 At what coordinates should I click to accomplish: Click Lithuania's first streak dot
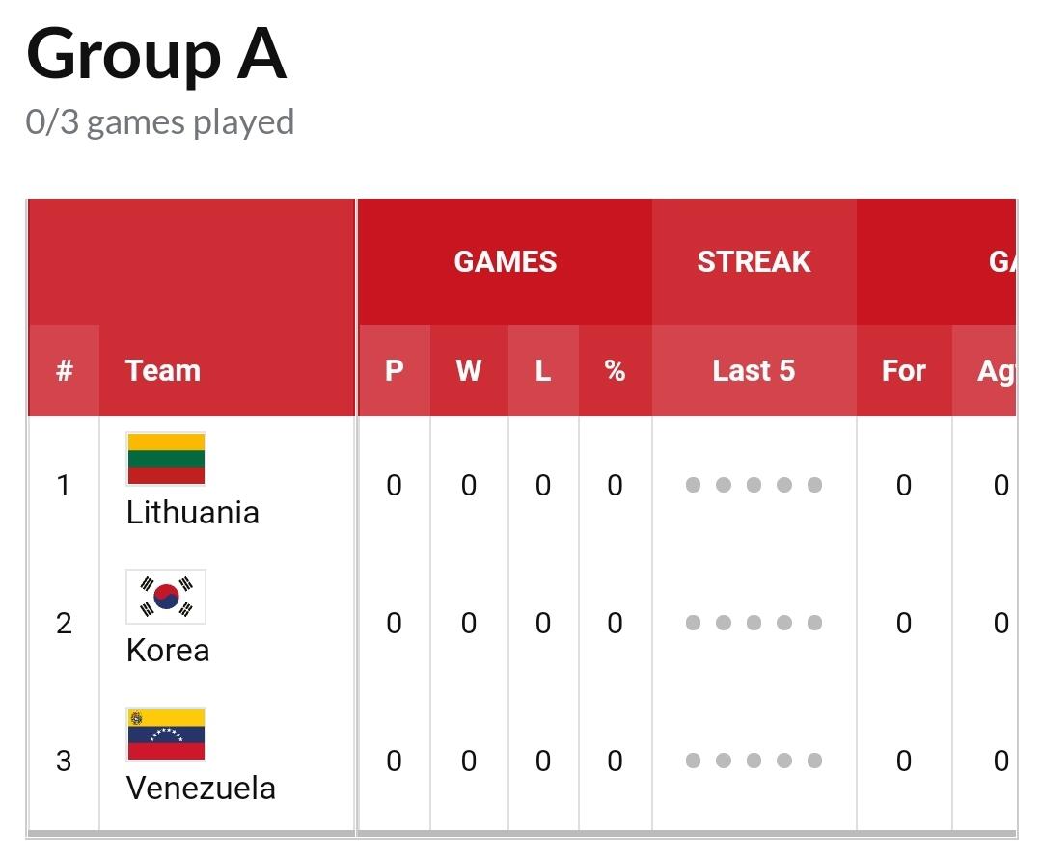point(693,485)
